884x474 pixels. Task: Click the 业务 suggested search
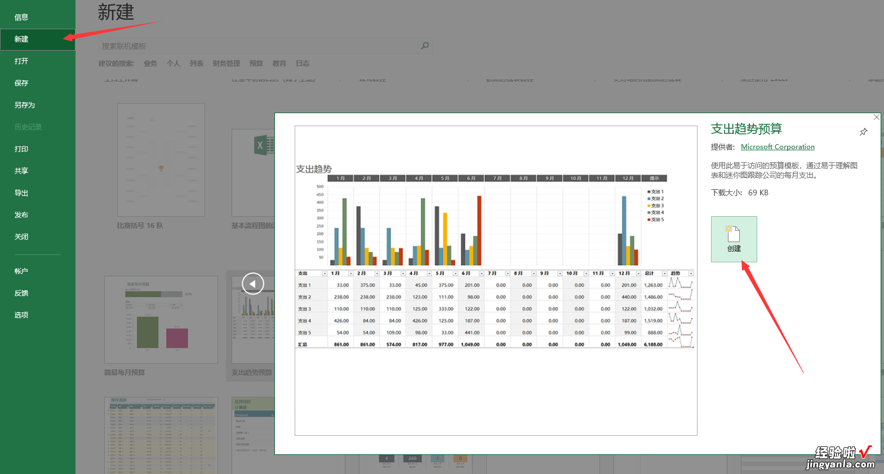click(150, 64)
